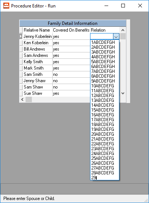Screen dimensions: 149x203
Task: Choose the 10ABCDEFG option
Action: 105,86
